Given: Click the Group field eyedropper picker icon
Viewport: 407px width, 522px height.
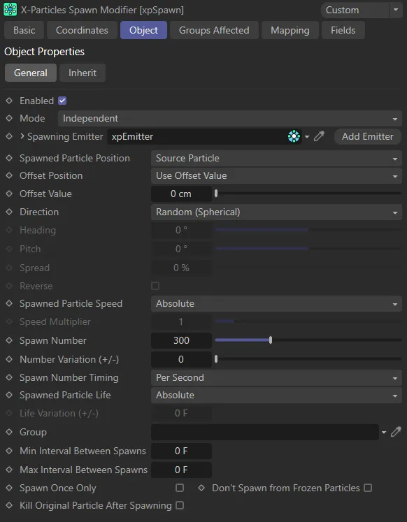Looking at the screenshot, I should pyautogui.click(x=396, y=432).
